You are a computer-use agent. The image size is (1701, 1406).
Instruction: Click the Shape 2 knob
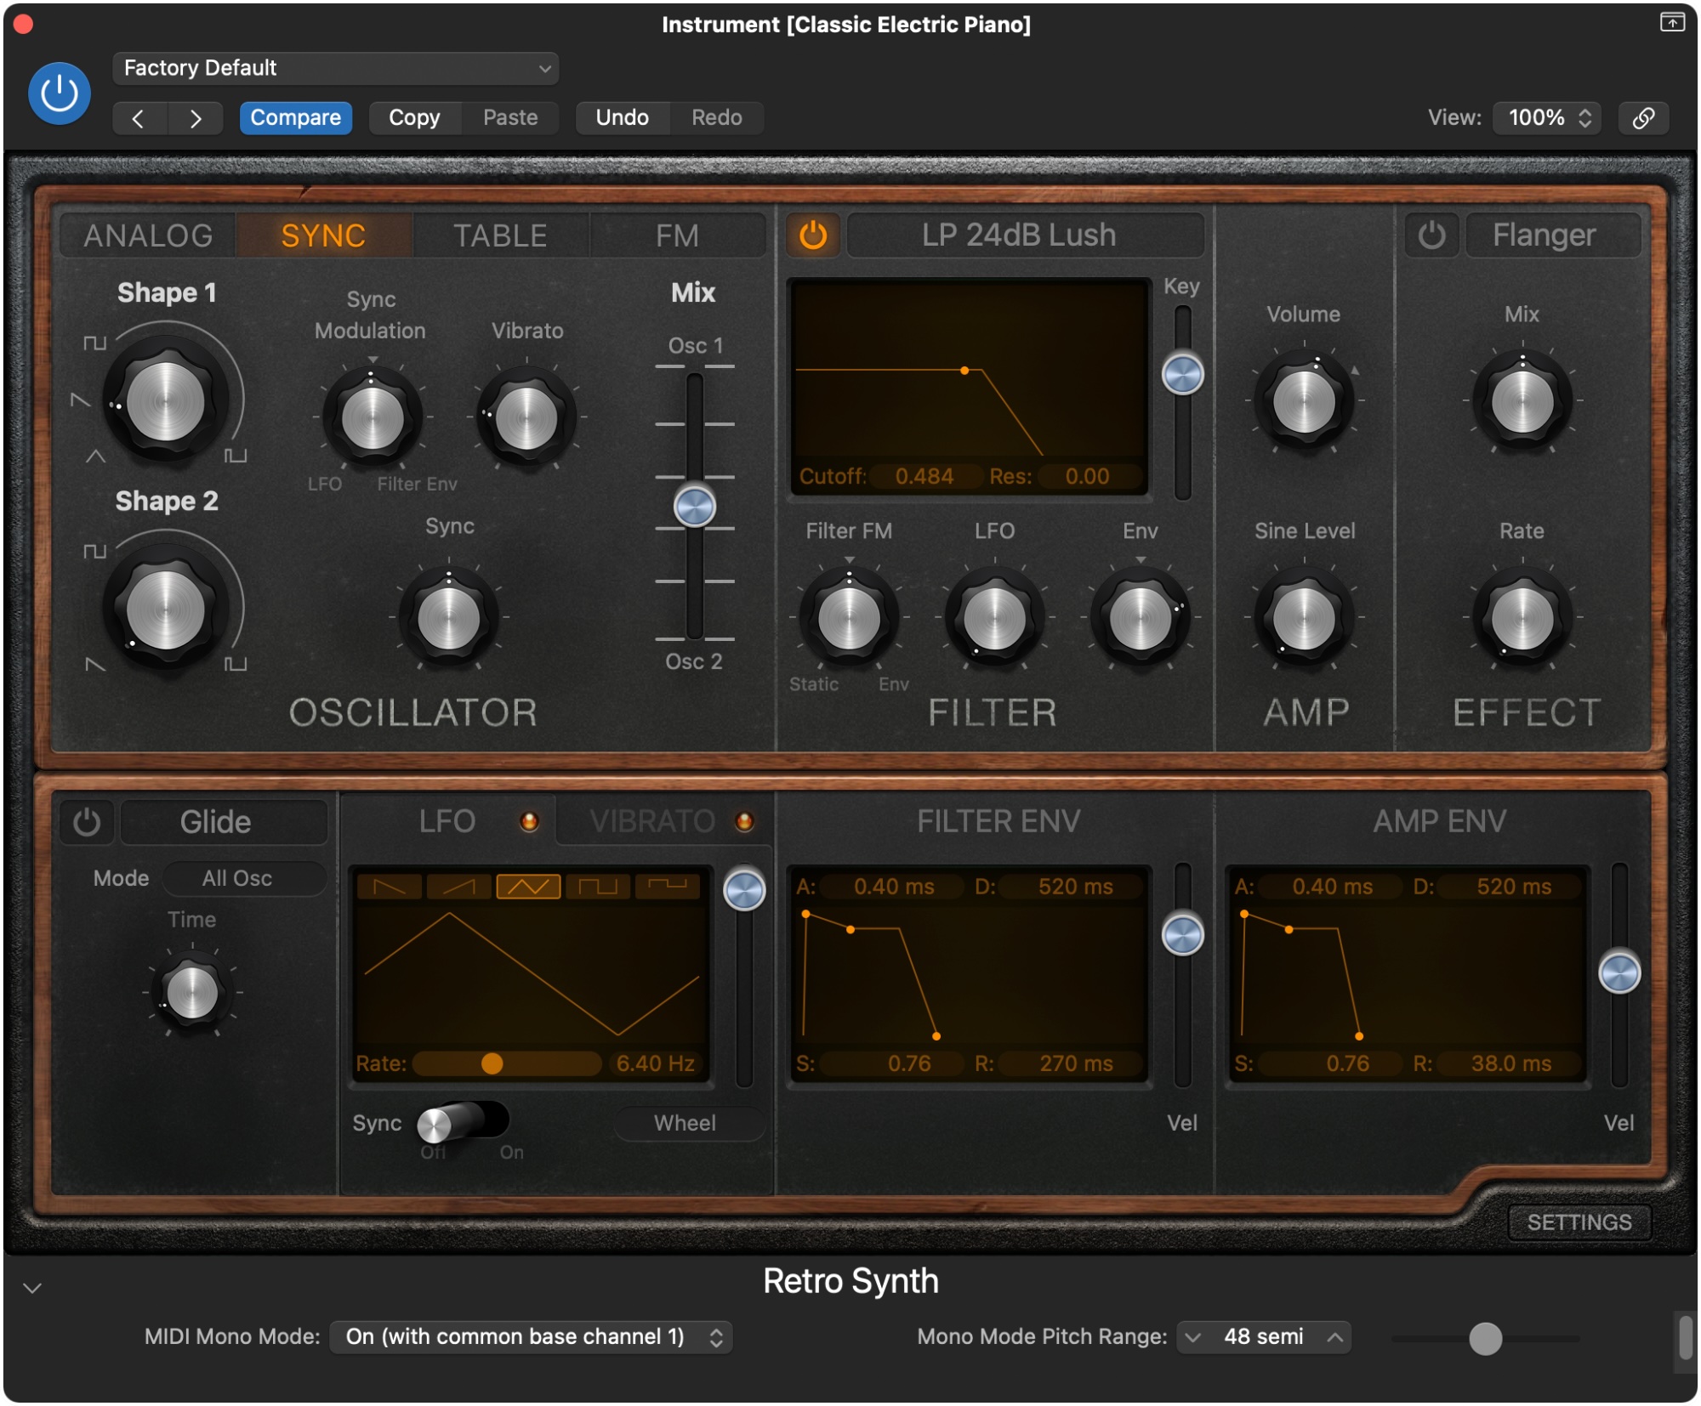point(166,609)
